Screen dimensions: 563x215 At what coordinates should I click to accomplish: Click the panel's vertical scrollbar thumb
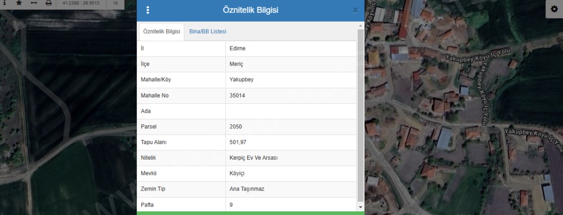(361, 115)
